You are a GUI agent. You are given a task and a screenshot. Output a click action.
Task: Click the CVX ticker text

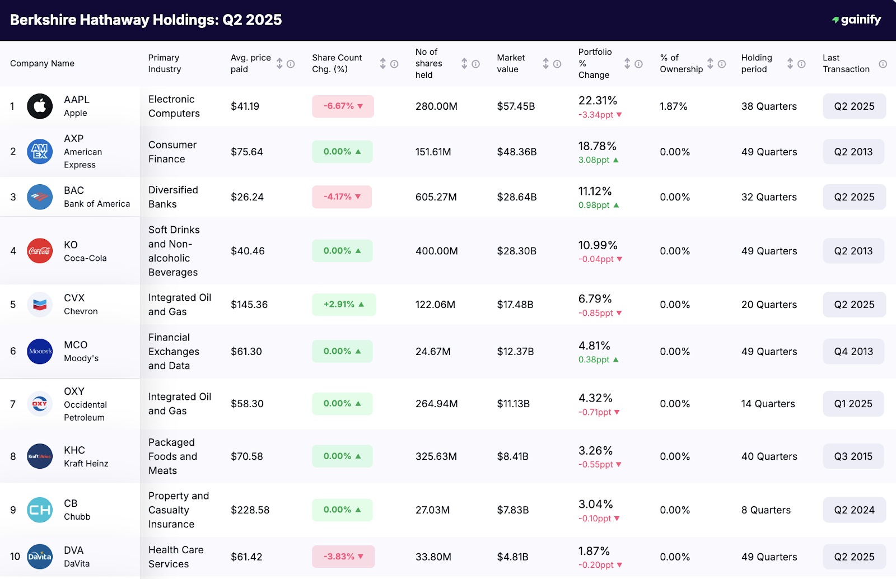click(74, 298)
